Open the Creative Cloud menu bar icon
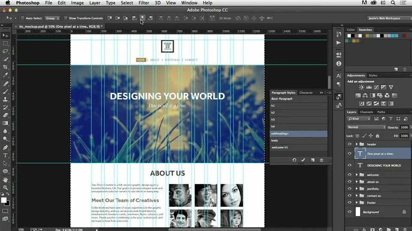412x231 pixels. (373, 3)
